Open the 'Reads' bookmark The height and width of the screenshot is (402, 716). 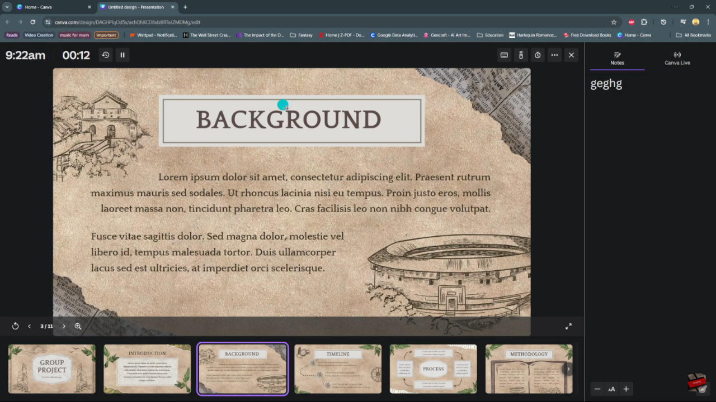[x=12, y=35]
